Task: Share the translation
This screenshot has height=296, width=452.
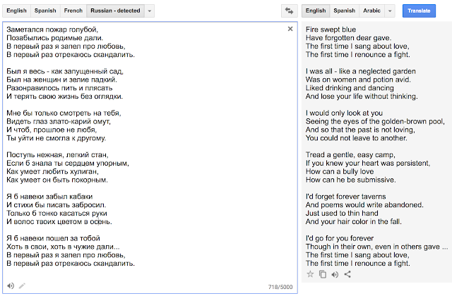Action: click(347, 274)
